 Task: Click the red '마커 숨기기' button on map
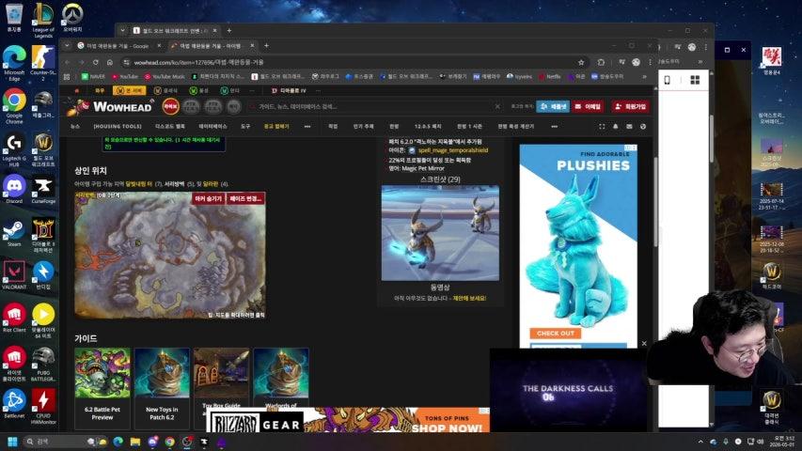point(208,198)
